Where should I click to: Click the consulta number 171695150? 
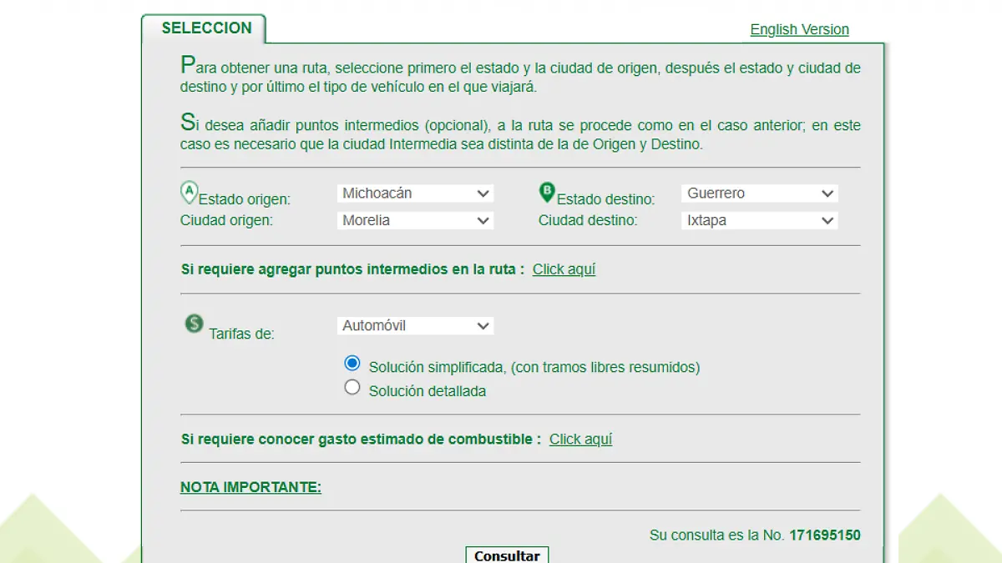824,535
